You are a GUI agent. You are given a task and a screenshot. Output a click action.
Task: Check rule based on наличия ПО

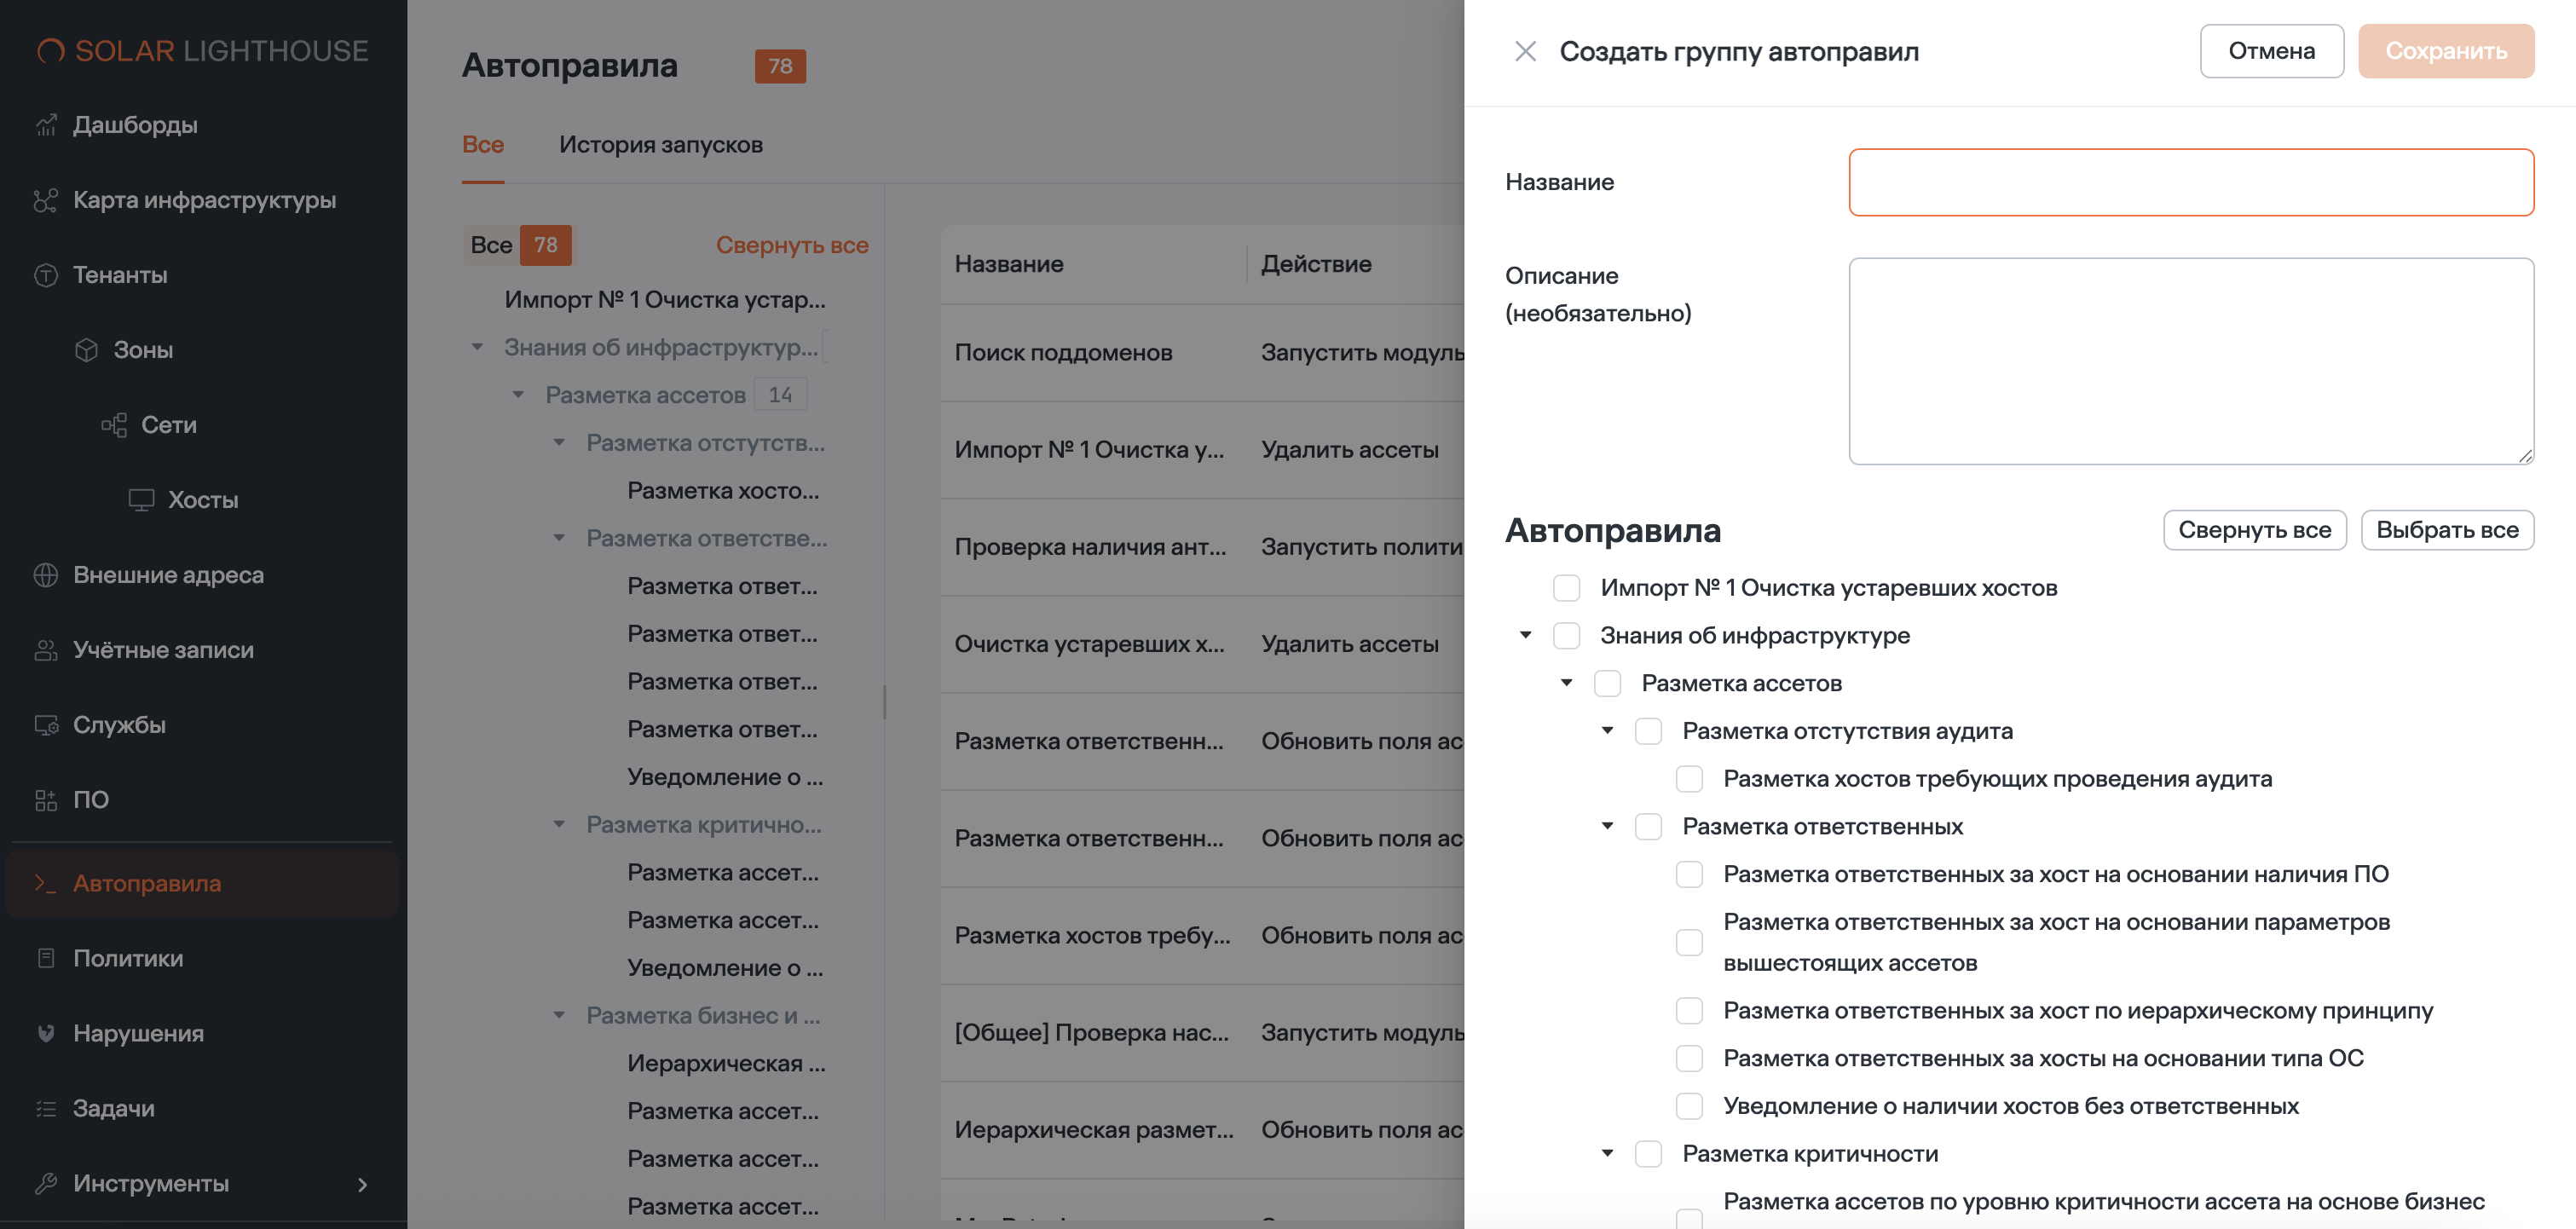click(x=1690, y=875)
